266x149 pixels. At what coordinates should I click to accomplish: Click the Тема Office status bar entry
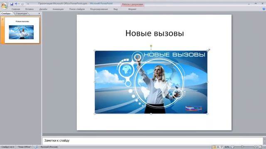coord(24,147)
